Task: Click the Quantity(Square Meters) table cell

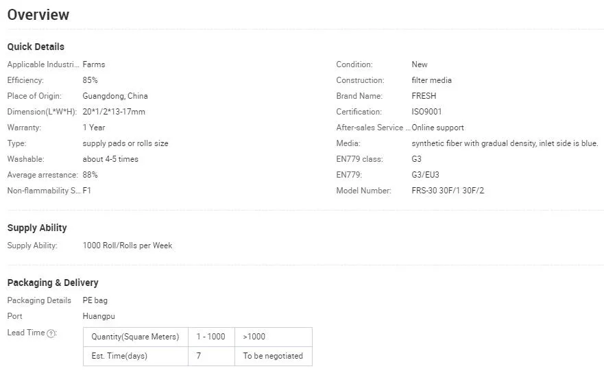Action: [135, 337]
